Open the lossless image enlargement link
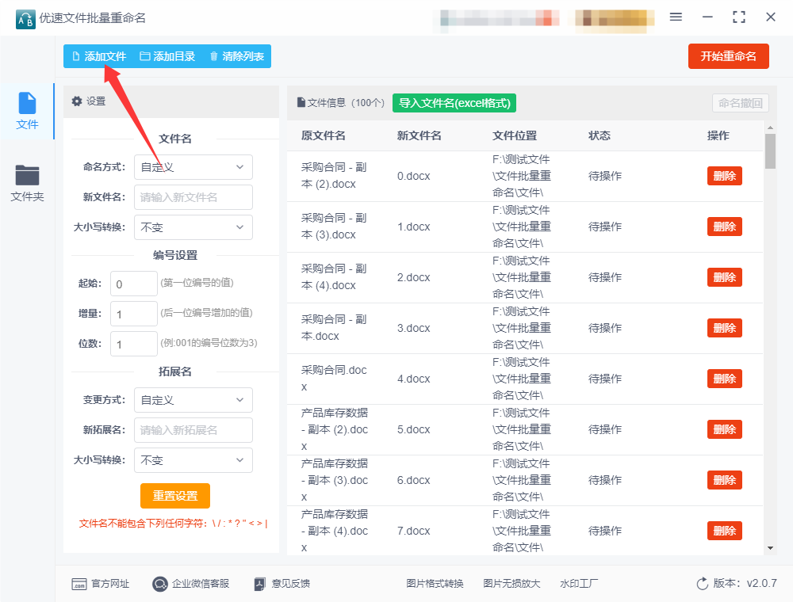Image resolution: width=793 pixels, height=602 pixels. click(511, 584)
